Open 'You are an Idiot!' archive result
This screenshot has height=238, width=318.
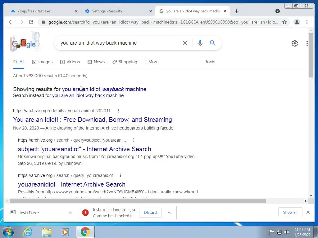[x=93, y=120]
